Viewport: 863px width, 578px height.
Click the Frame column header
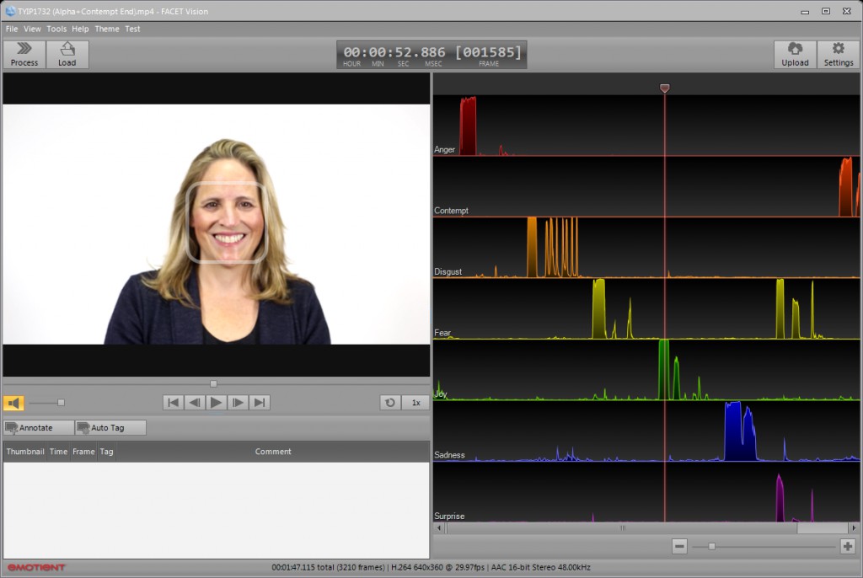click(83, 452)
